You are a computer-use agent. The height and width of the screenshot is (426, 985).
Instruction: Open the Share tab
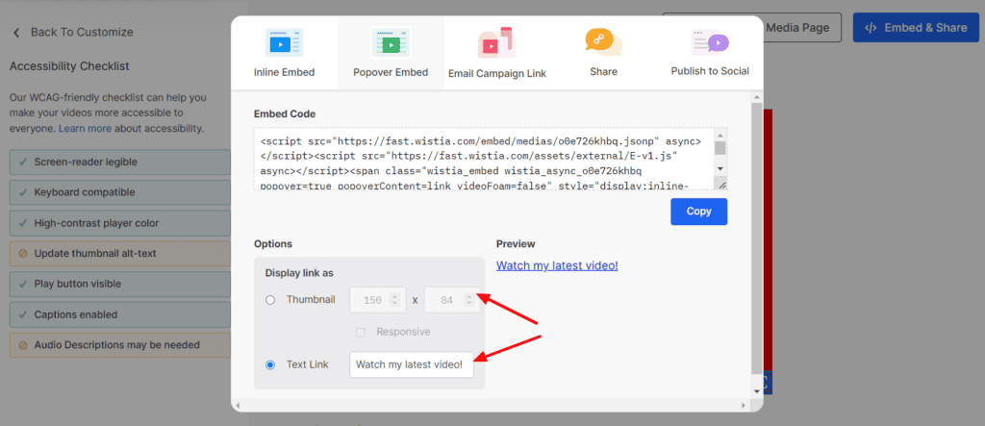[604, 53]
